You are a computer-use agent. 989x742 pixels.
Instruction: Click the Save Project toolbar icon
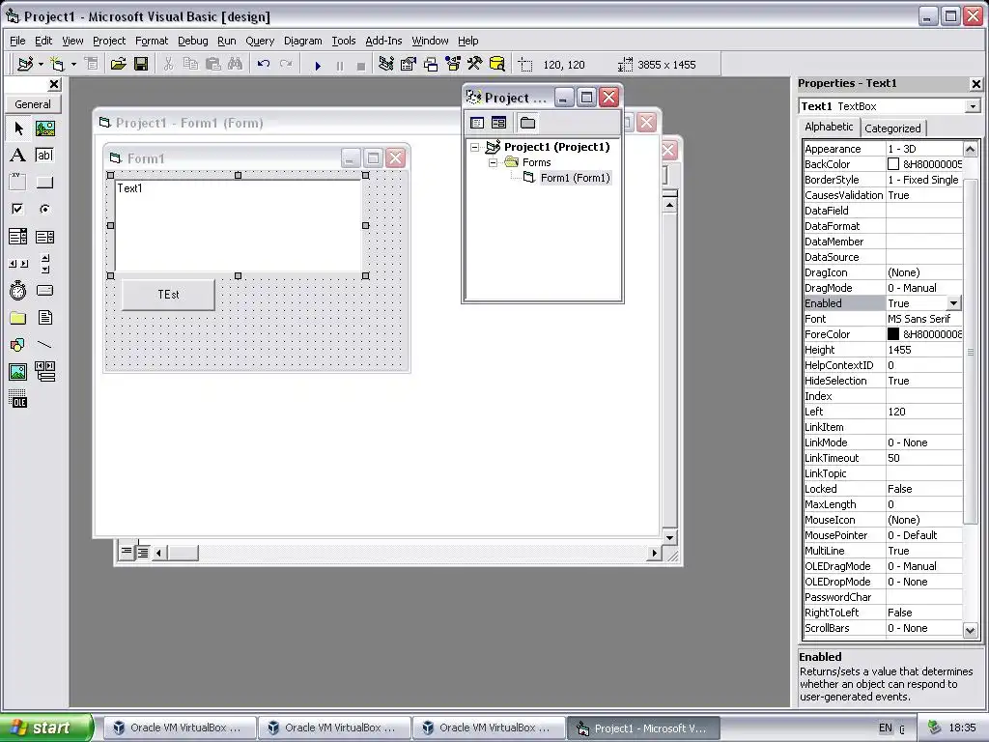(141, 64)
